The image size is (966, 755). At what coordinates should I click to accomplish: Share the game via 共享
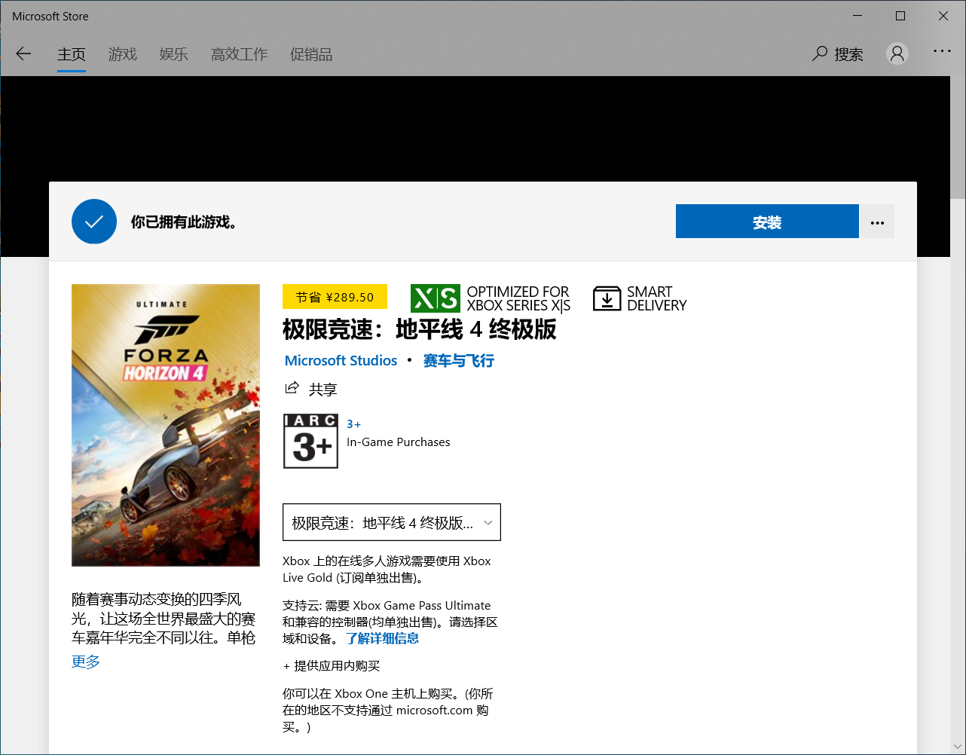[x=310, y=389]
